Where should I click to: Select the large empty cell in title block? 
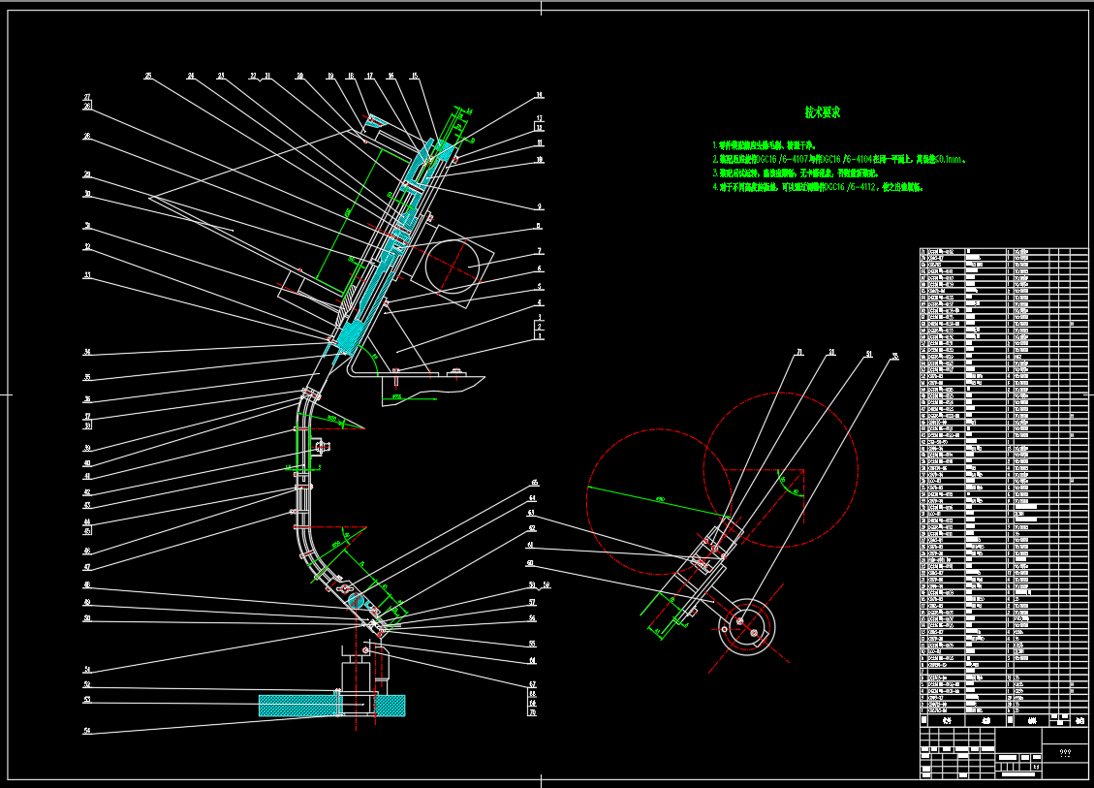pos(1019,739)
